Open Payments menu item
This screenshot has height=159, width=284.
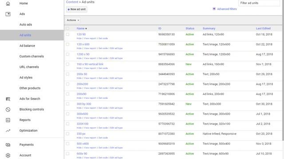27,145
